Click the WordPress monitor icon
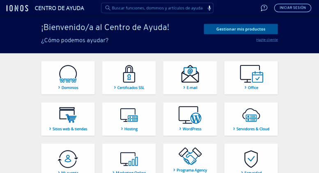 (190, 115)
